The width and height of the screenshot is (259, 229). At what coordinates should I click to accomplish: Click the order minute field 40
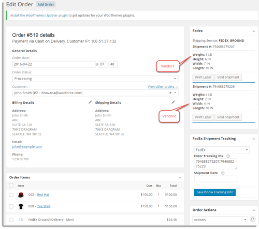(x=113, y=64)
